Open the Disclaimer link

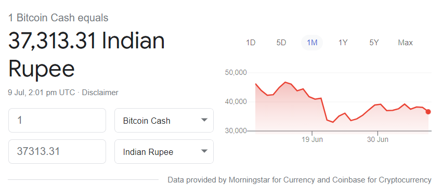[x=100, y=93]
